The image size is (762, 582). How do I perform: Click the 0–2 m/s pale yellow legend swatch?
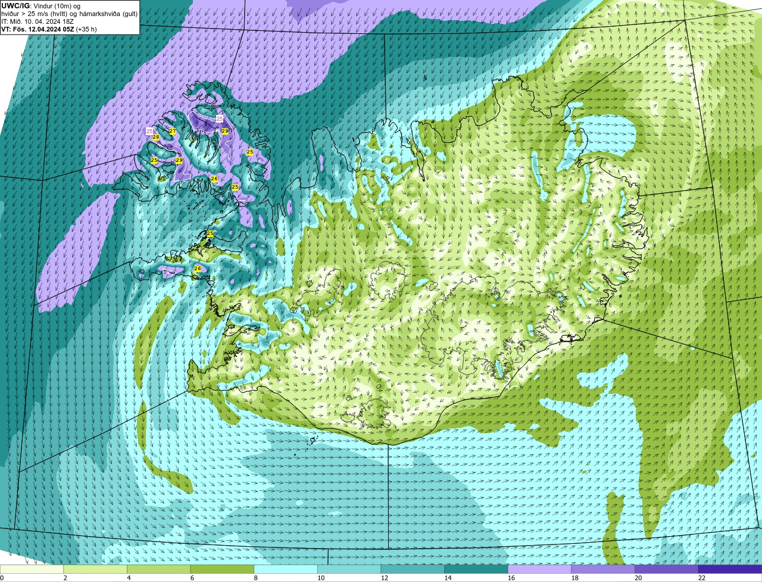32,569
